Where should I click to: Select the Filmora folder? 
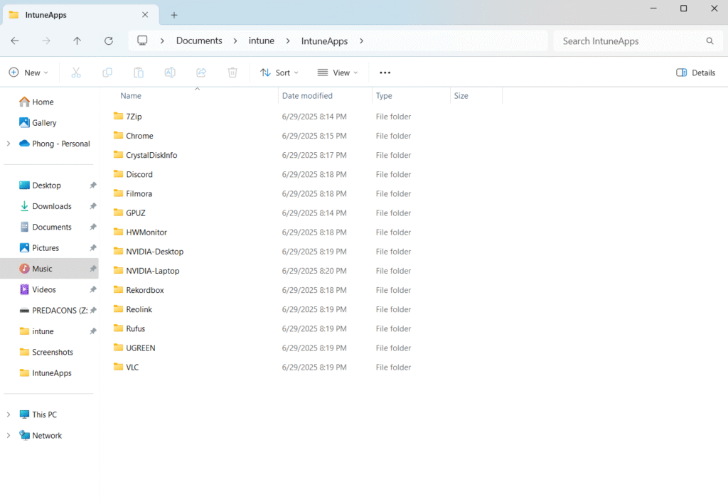tap(133, 193)
